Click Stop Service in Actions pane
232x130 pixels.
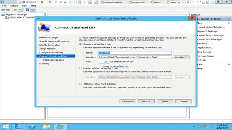(204, 52)
